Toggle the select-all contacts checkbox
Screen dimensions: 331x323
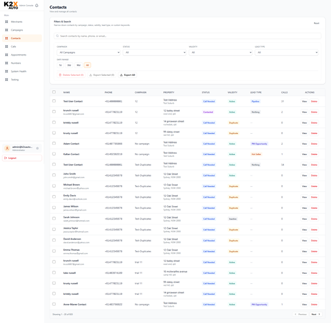point(54,92)
